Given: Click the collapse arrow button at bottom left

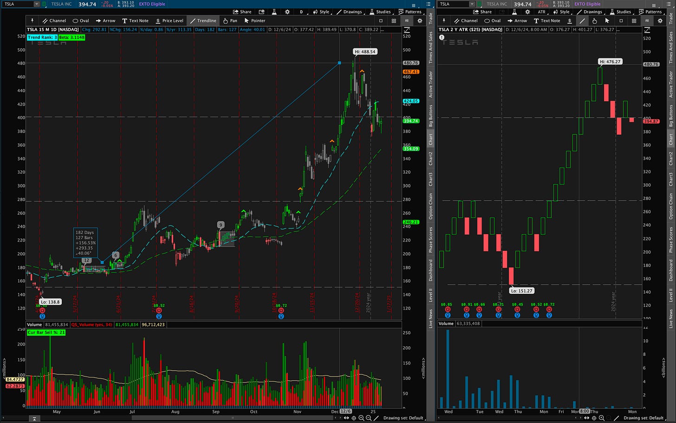Looking at the screenshot, I should pos(34,419).
